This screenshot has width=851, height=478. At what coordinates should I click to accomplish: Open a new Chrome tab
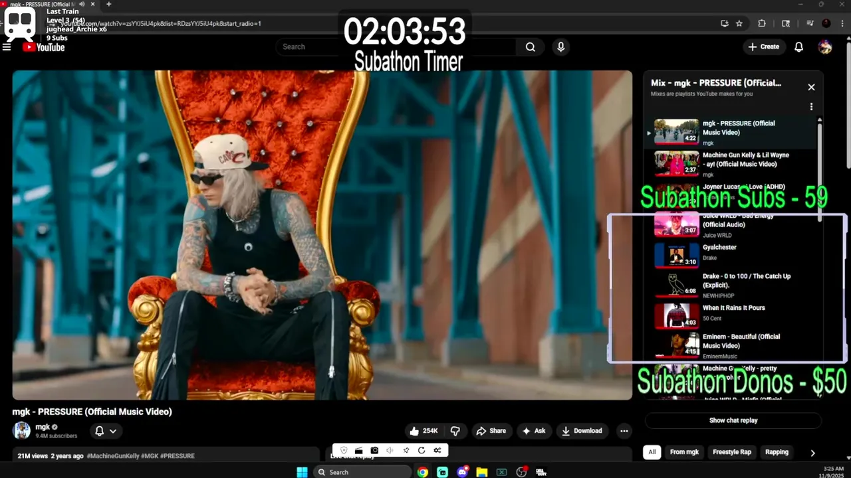pyautogui.click(x=108, y=4)
